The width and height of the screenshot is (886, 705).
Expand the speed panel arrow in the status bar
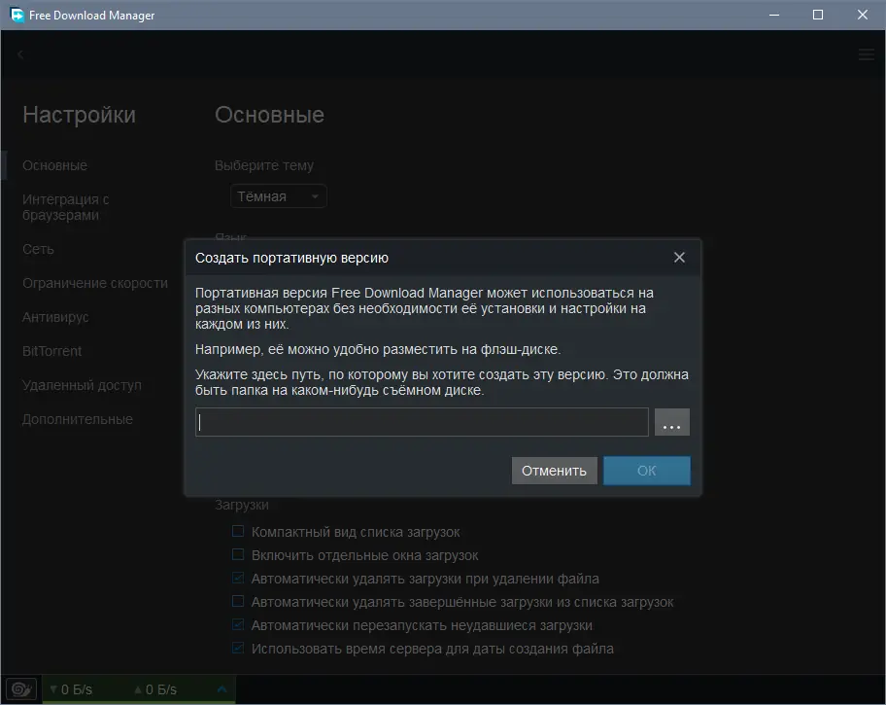222,689
